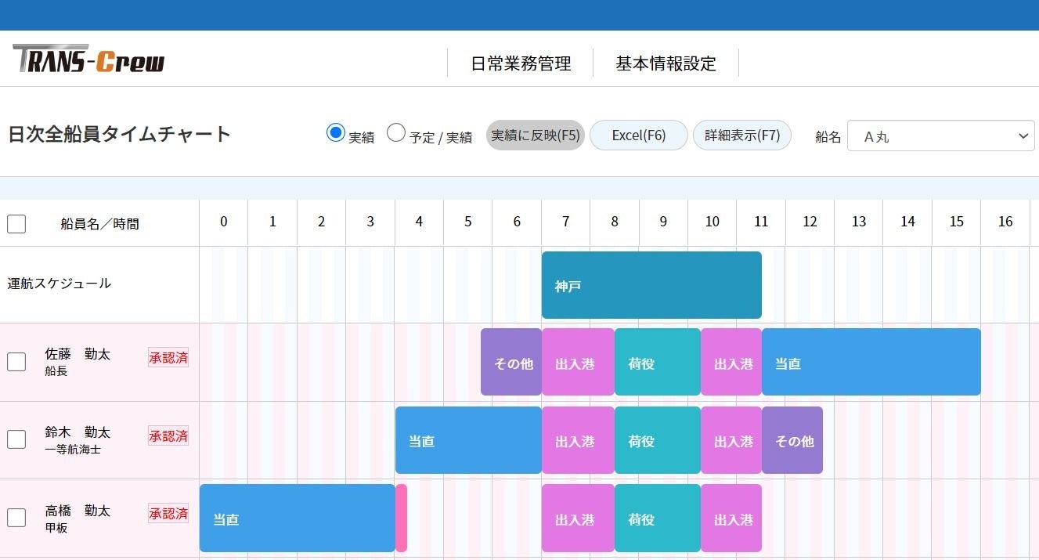Select the 実績 radio button
Viewport: 1039px width, 560px height.
(x=337, y=133)
